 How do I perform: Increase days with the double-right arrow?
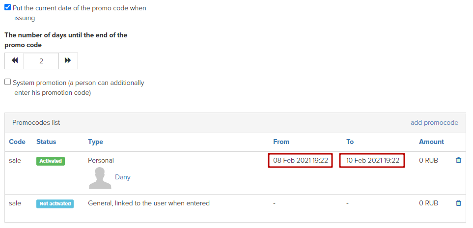pos(68,61)
